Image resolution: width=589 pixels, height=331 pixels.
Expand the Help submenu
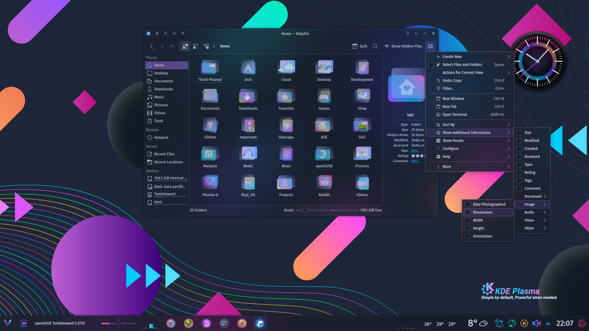click(470, 157)
